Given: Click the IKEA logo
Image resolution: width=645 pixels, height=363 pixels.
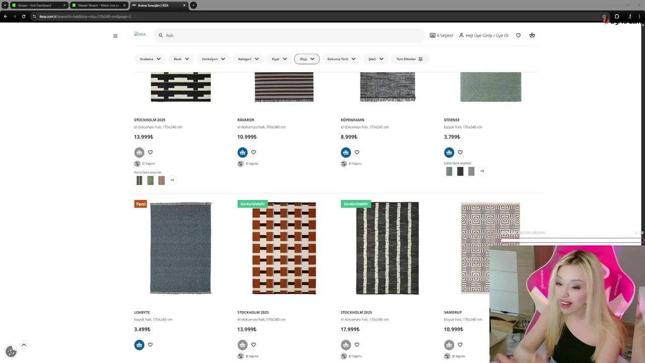Looking at the screenshot, I should click(140, 34).
